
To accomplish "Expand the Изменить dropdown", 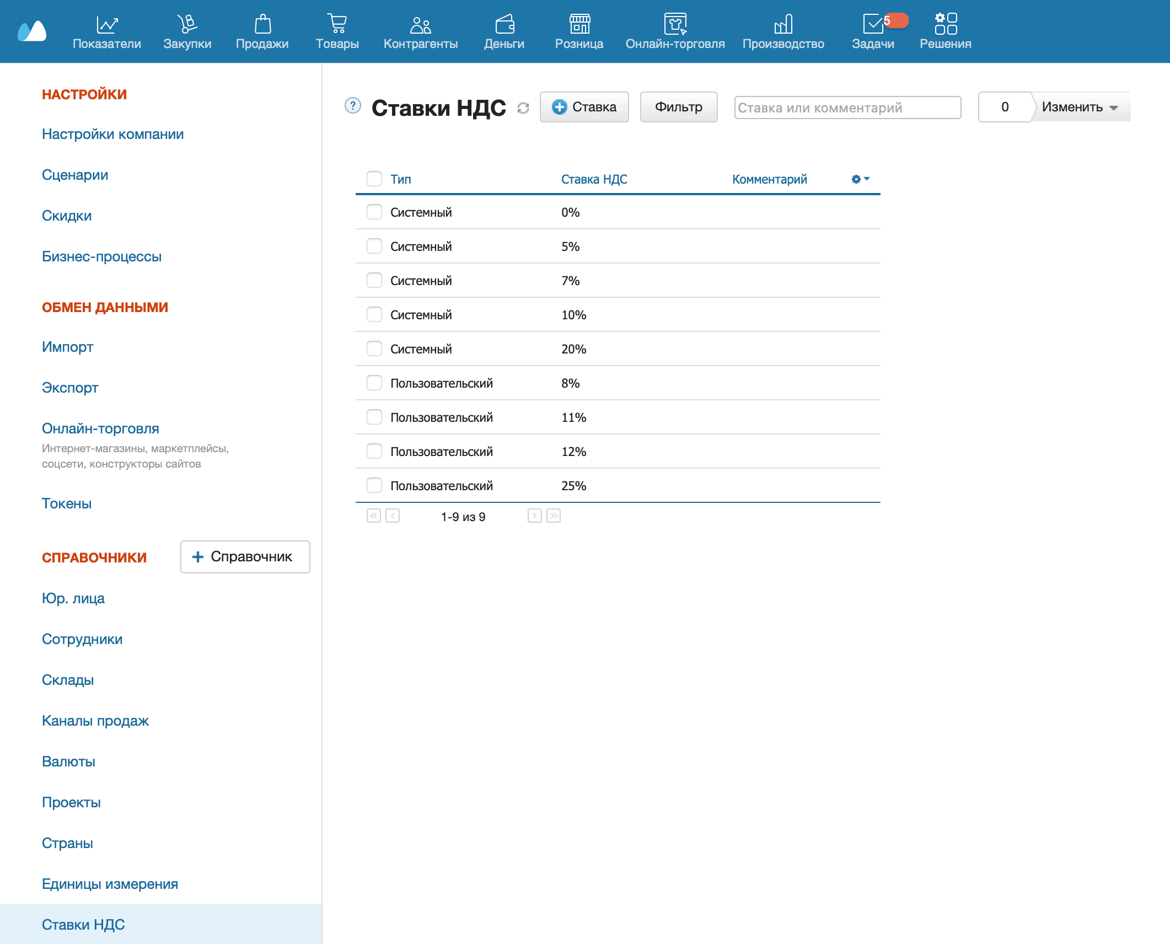I will coord(1080,107).
